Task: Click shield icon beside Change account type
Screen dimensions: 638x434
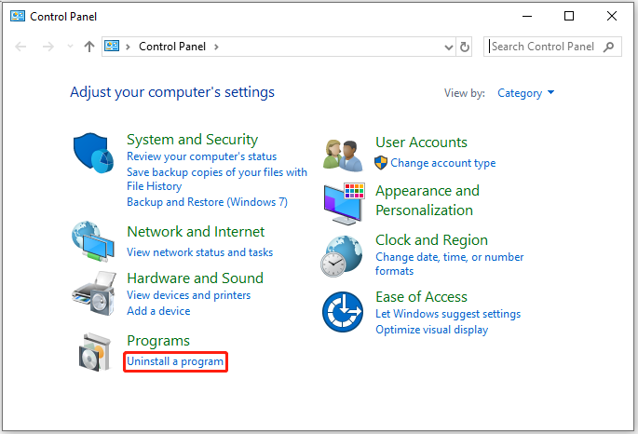Action: point(381,163)
